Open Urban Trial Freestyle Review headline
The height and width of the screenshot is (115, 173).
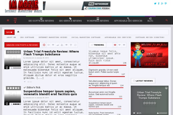pos(51,53)
